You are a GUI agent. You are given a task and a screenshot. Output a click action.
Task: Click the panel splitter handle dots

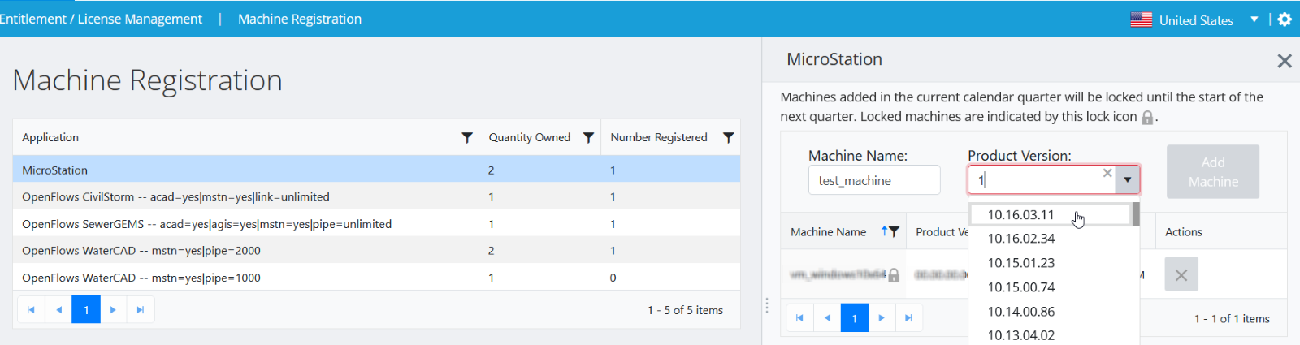766,305
